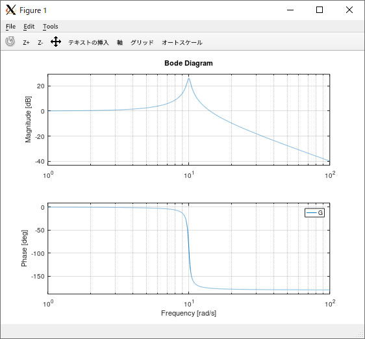This screenshot has width=365, height=339.
Task: Click the rotate tool icon in toolbar
Action: pos(10,42)
